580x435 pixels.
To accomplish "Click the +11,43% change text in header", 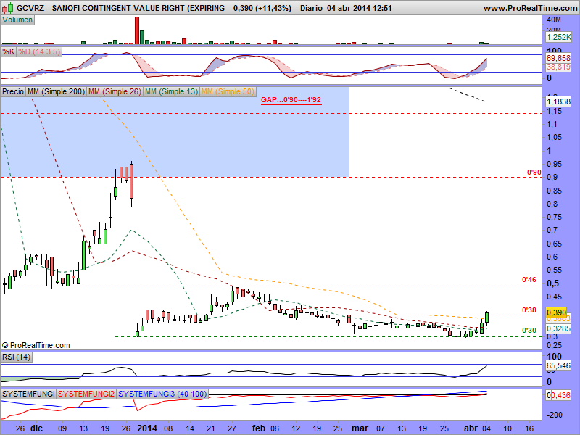I will pos(274,8).
